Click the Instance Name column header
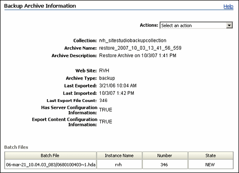The width and height of the screenshot is (239, 173). [119, 155]
